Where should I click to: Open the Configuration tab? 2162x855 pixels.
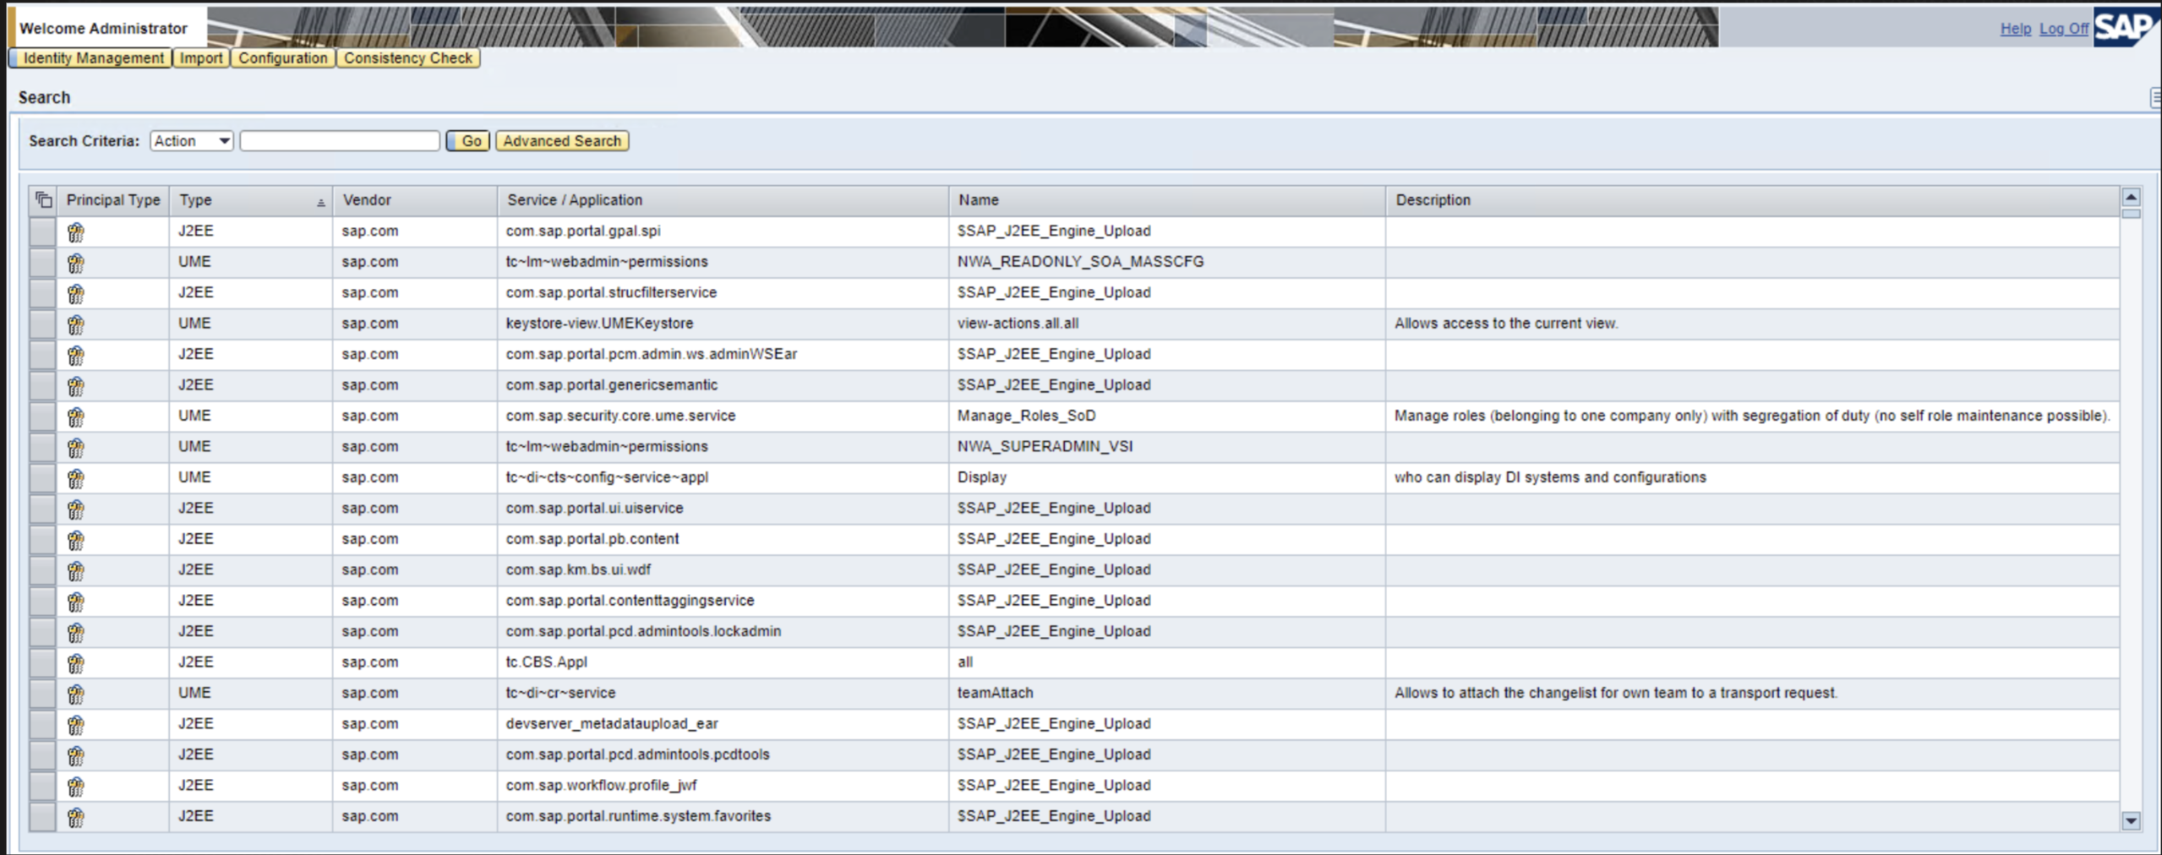[x=283, y=58]
